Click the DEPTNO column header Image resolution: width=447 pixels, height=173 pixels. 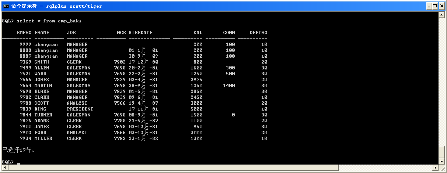tap(258, 33)
